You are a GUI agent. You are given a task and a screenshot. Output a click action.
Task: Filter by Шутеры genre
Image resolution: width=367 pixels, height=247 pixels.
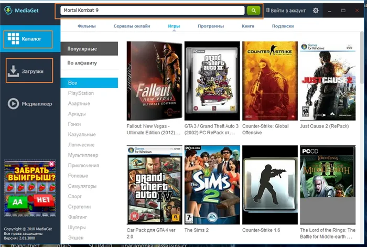point(77,227)
